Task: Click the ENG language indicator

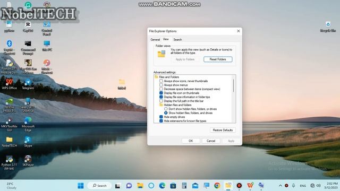Action: (x=303, y=186)
